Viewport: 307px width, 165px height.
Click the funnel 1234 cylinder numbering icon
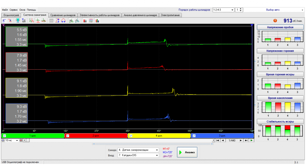pos(24,21)
